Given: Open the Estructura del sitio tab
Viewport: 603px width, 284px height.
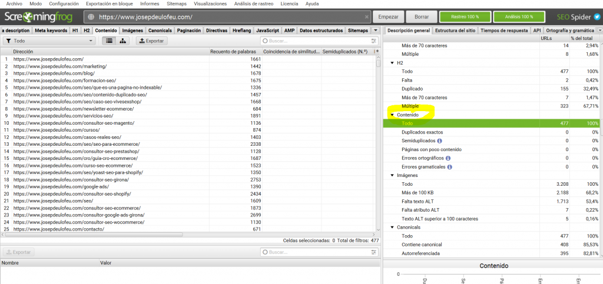Looking at the screenshot, I should click(x=455, y=30).
